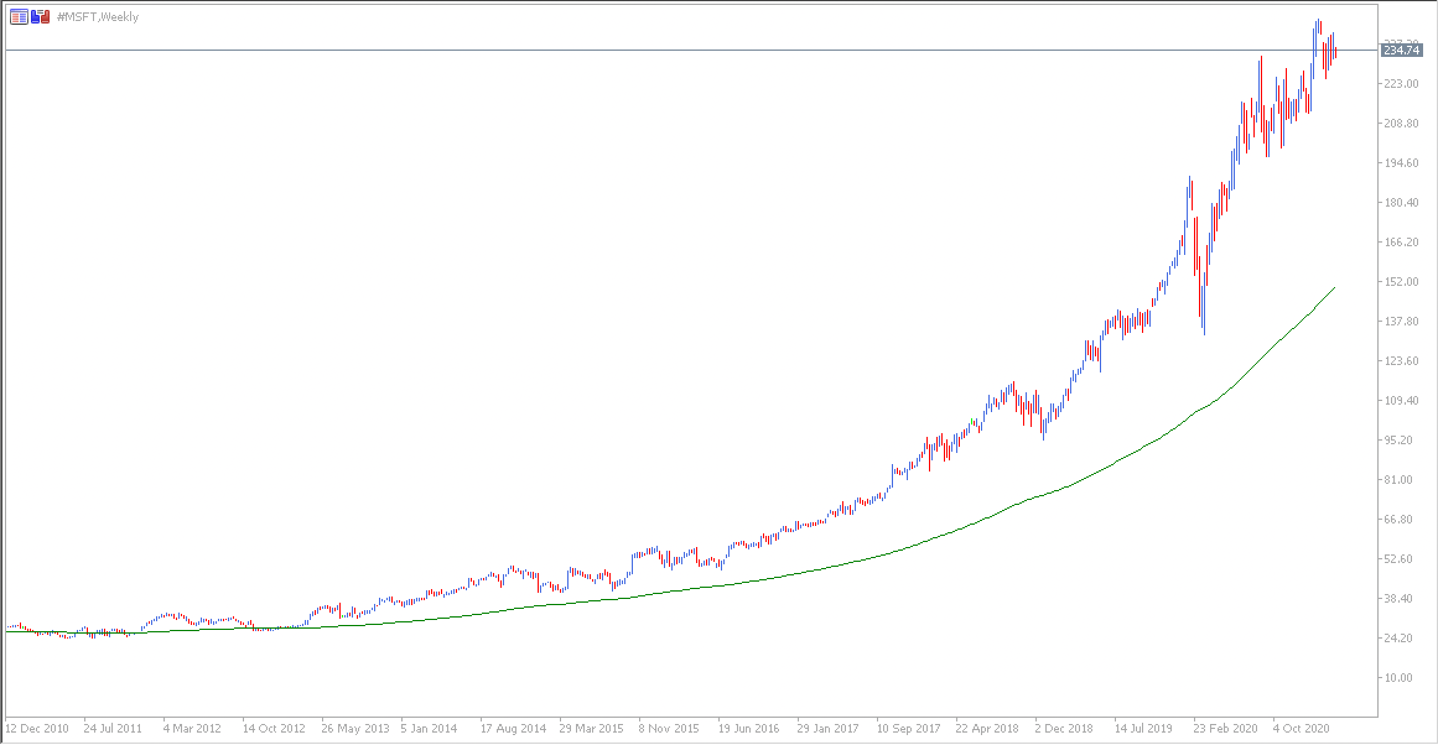Click the 10 Sep 2017 date label
The height and width of the screenshot is (745, 1438).
point(909,728)
